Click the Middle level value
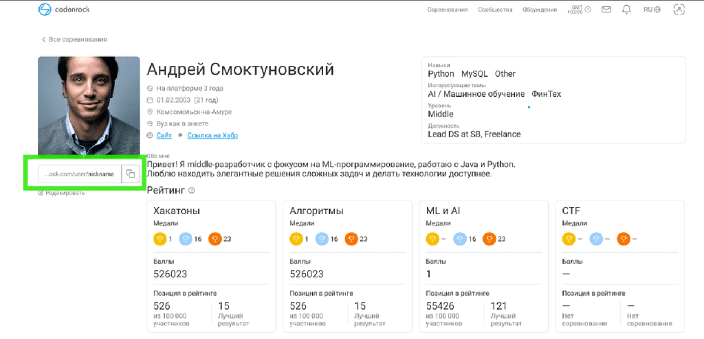Image resolution: width=704 pixels, height=339 pixels. tap(441, 114)
